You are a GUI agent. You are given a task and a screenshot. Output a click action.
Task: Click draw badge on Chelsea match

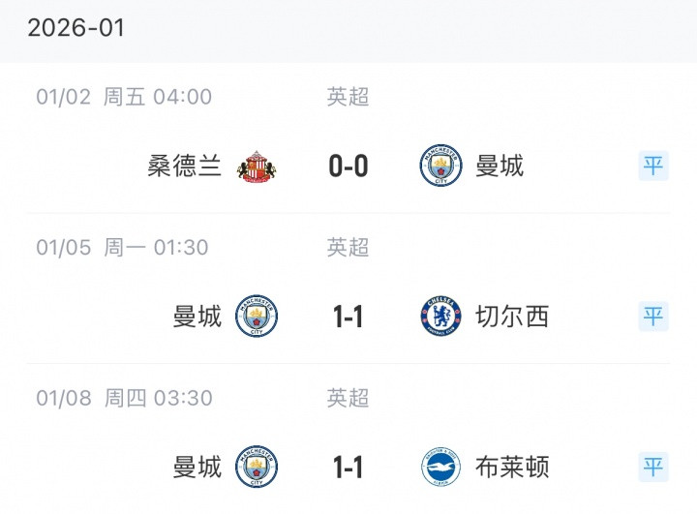[x=653, y=317]
